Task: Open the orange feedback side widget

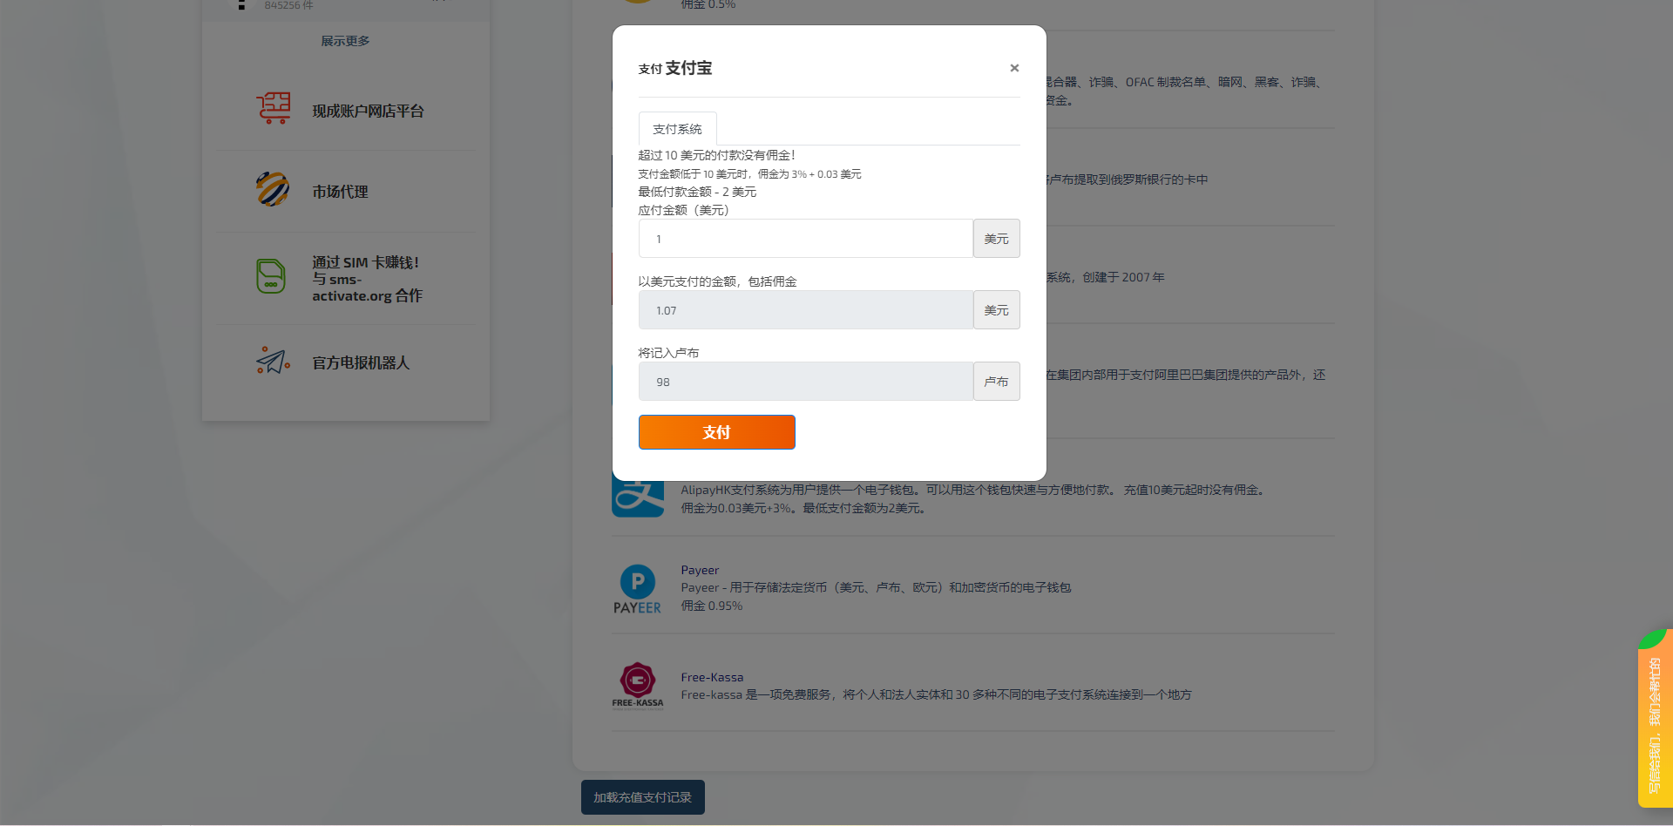Action: click(x=1655, y=723)
